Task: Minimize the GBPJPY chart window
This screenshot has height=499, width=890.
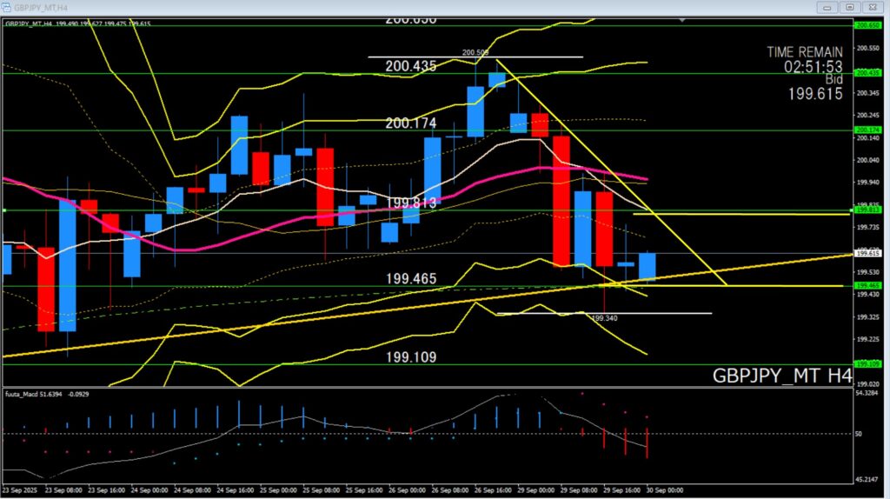Action: [x=825, y=7]
